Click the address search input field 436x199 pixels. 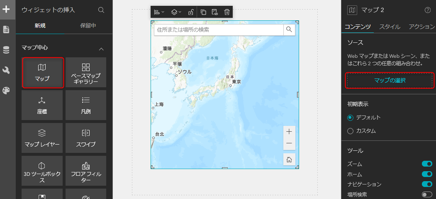(x=219, y=29)
